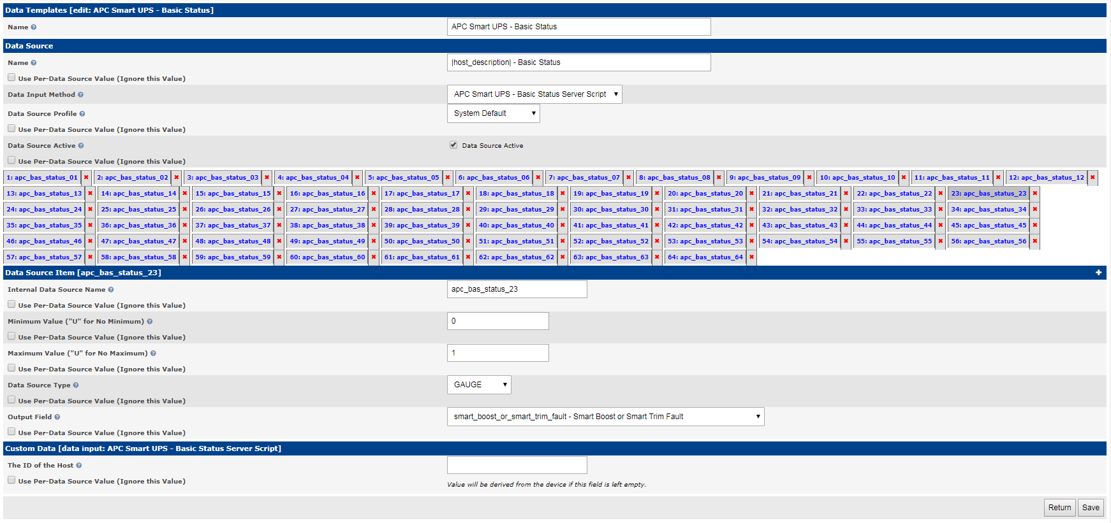
Task: Delete data source item apc_bas_status_30
Action: [657, 210]
